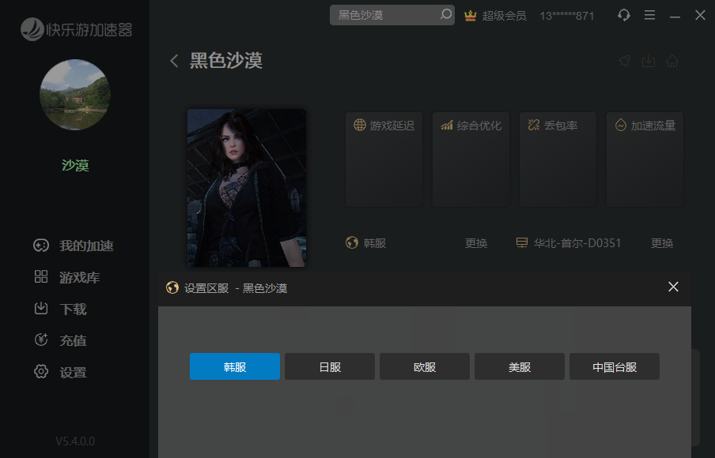Click the user avatar picture
This screenshot has height=458, width=715.
pos(75,95)
